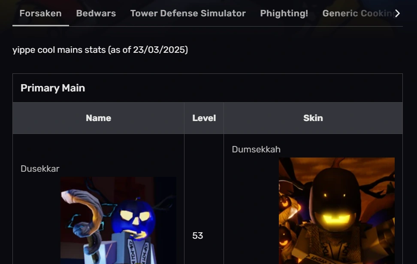This screenshot has width=417, height=264.
Task: Select the Dusekkar name text
Action: point(40,169)
